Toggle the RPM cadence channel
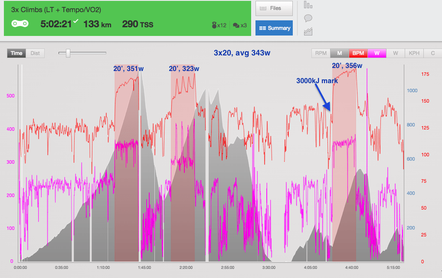 coord(321,53)
